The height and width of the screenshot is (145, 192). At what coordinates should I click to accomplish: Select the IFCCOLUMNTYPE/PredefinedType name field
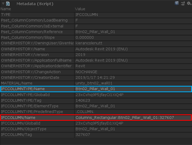click(x=37, y=112)
